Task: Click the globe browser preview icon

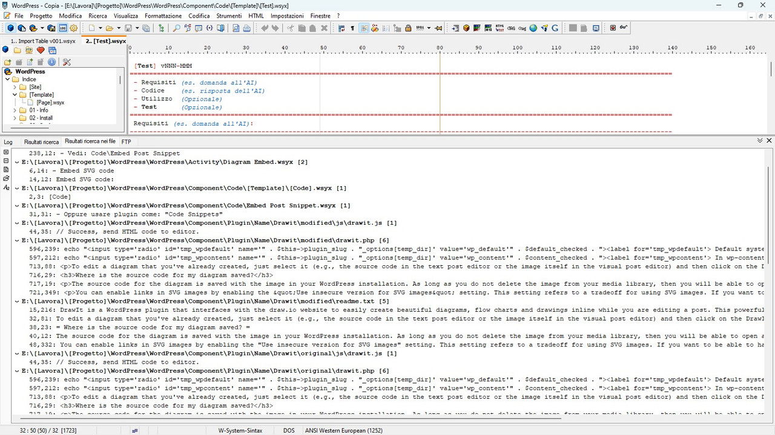Action: (x=533, y=28)
